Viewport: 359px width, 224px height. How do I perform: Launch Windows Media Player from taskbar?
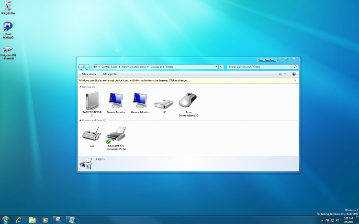point(45,220)
